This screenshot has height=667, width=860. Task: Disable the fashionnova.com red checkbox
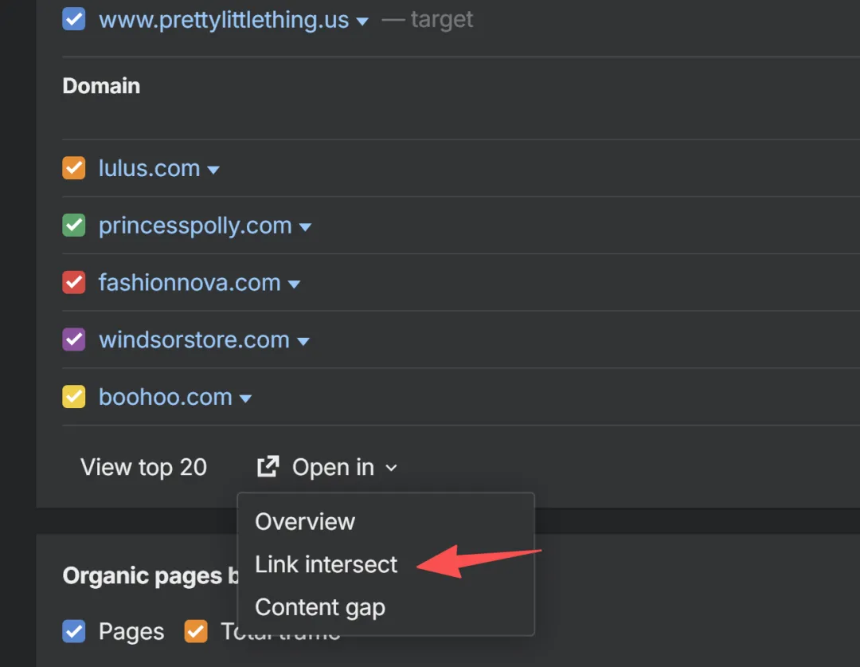click(x=74, y=283)
